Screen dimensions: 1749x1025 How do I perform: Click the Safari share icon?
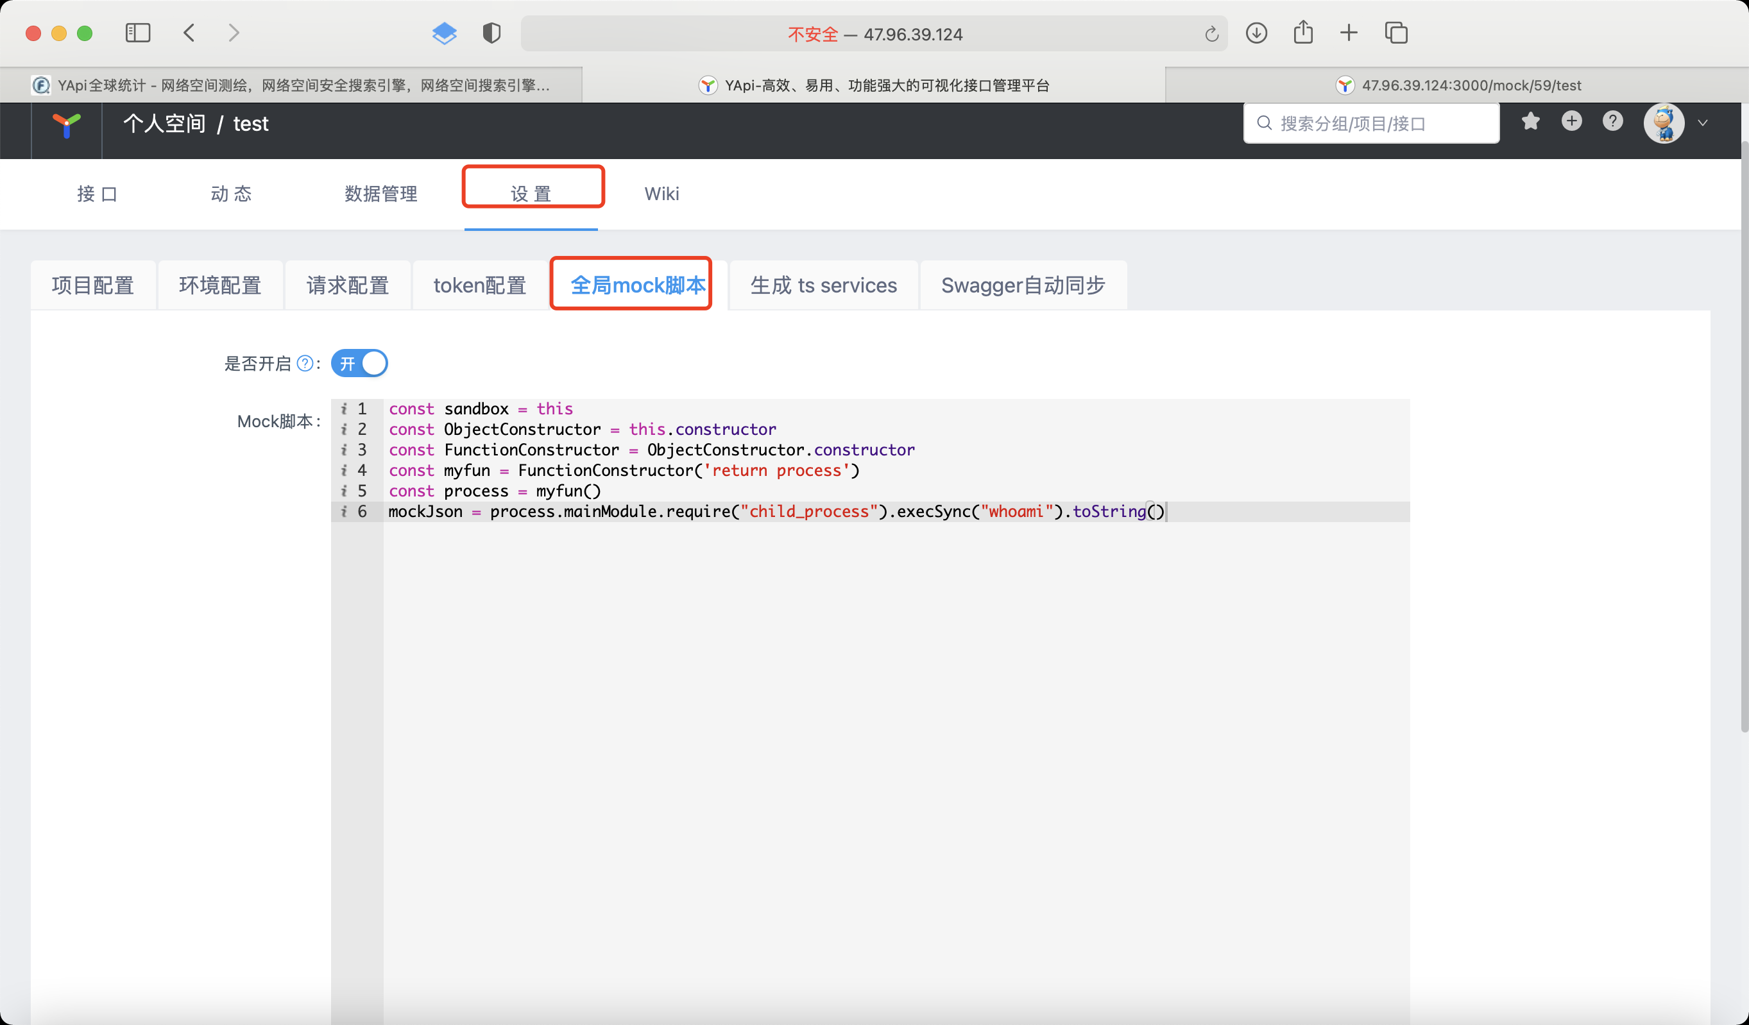(1302, 33)
